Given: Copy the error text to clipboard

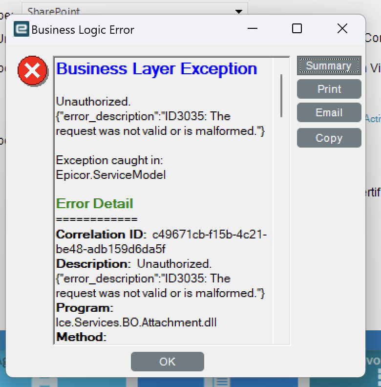Looking at the screenshot, I should (329, 138).
